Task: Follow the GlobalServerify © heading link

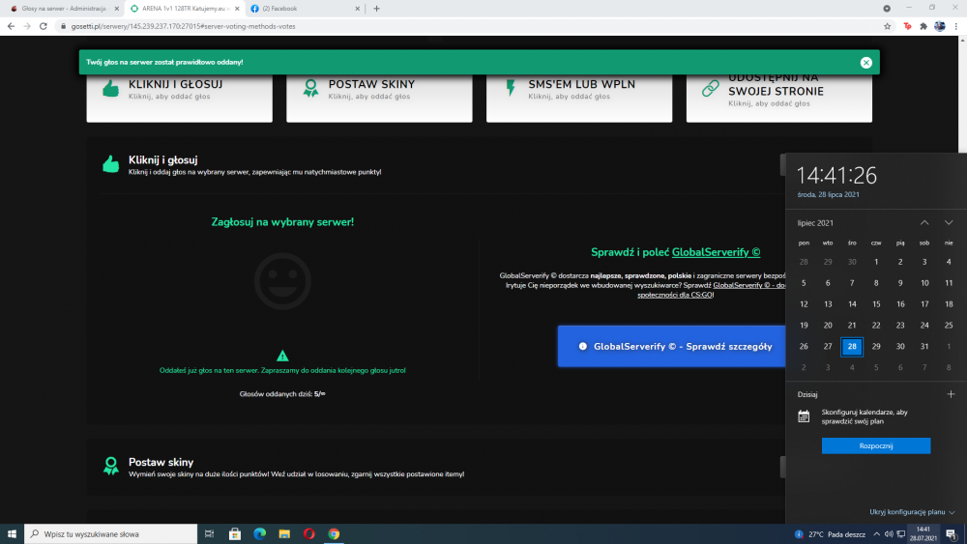Action: tap(716, 252)
